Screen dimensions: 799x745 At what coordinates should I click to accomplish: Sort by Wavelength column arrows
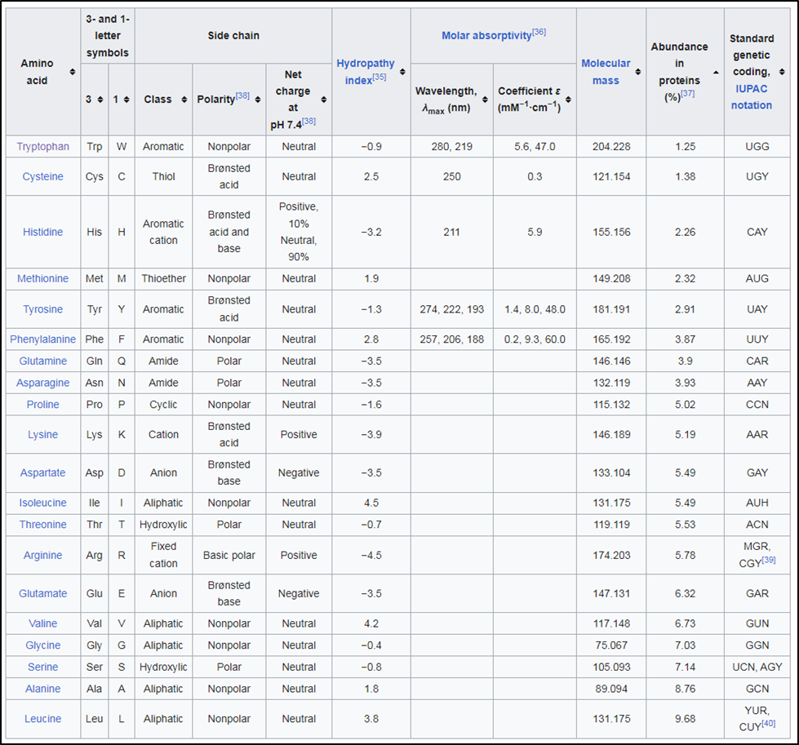(485, 100)
